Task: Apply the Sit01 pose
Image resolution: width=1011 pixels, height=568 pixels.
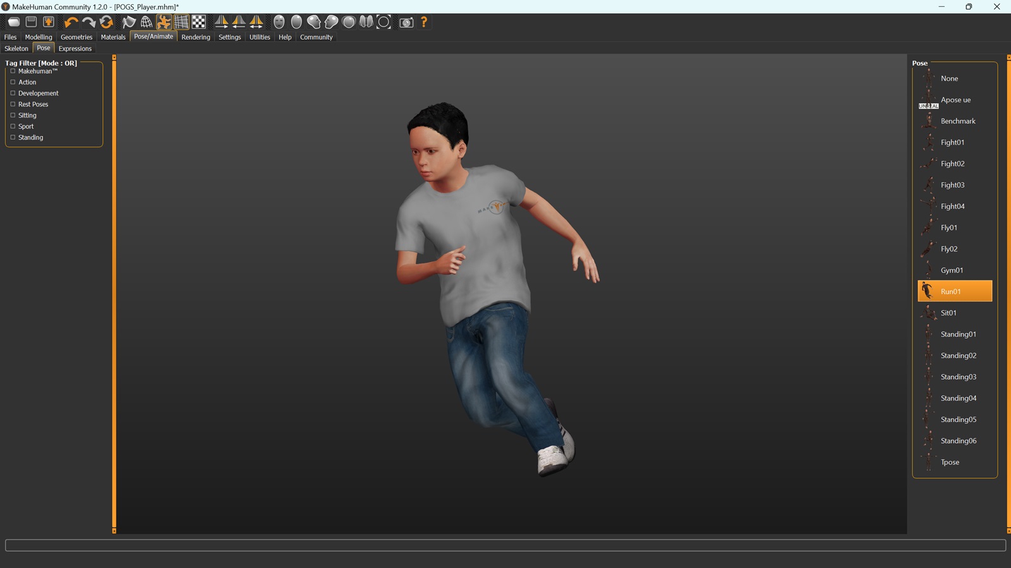Action: point(955,313)
